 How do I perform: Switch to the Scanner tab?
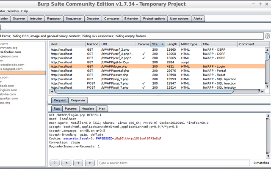19,19
